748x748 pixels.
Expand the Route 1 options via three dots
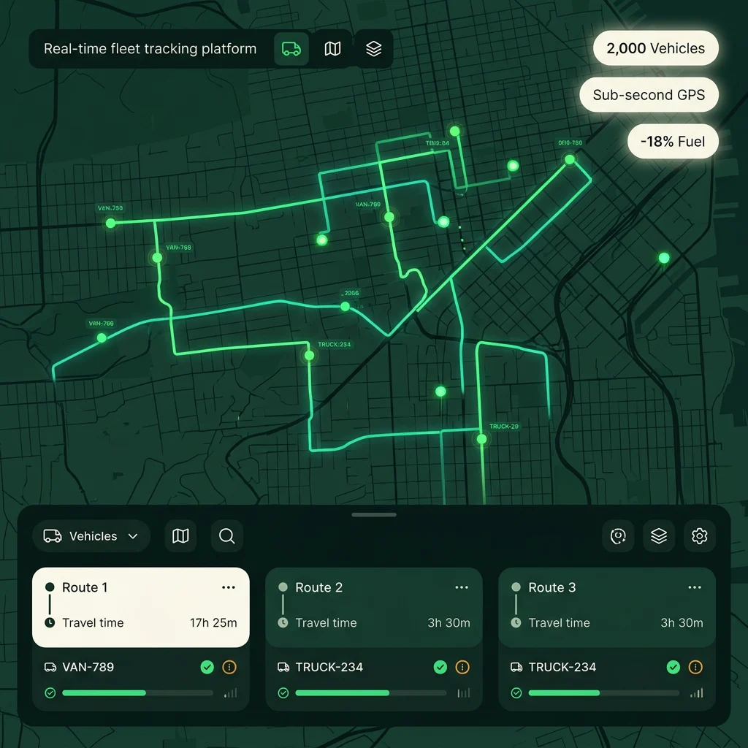click(229, 587)
